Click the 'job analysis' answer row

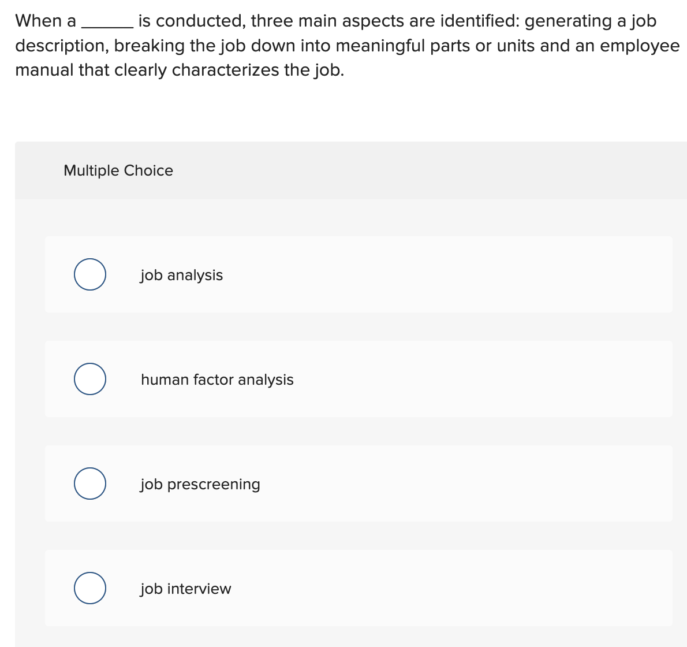[x=360, y=274]
